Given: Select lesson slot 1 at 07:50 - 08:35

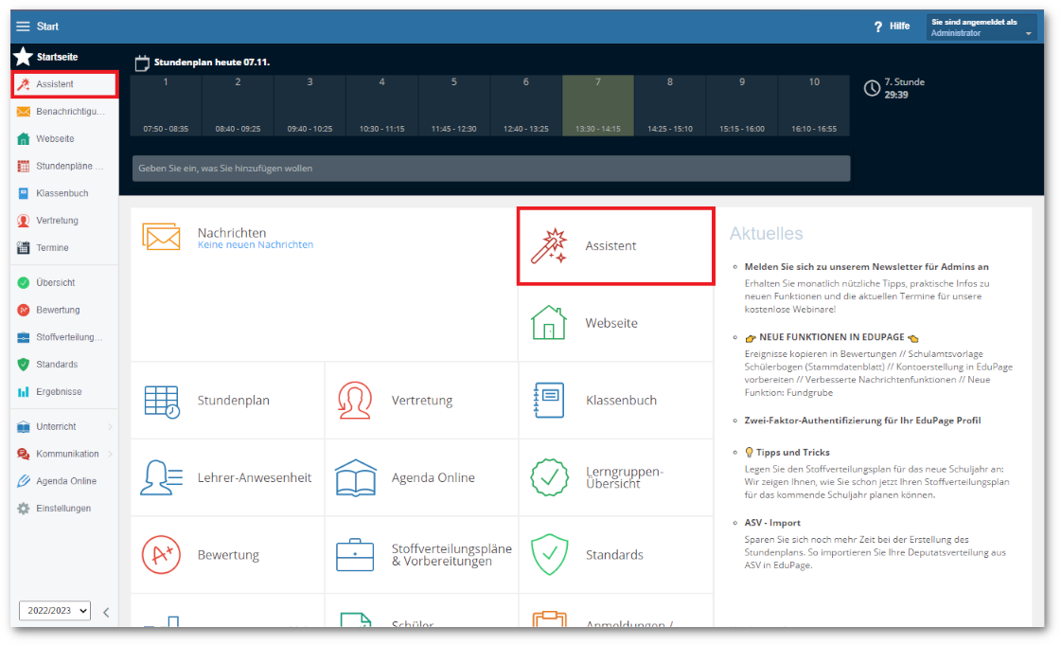Looking at the screenshot, I should (166, 105).
